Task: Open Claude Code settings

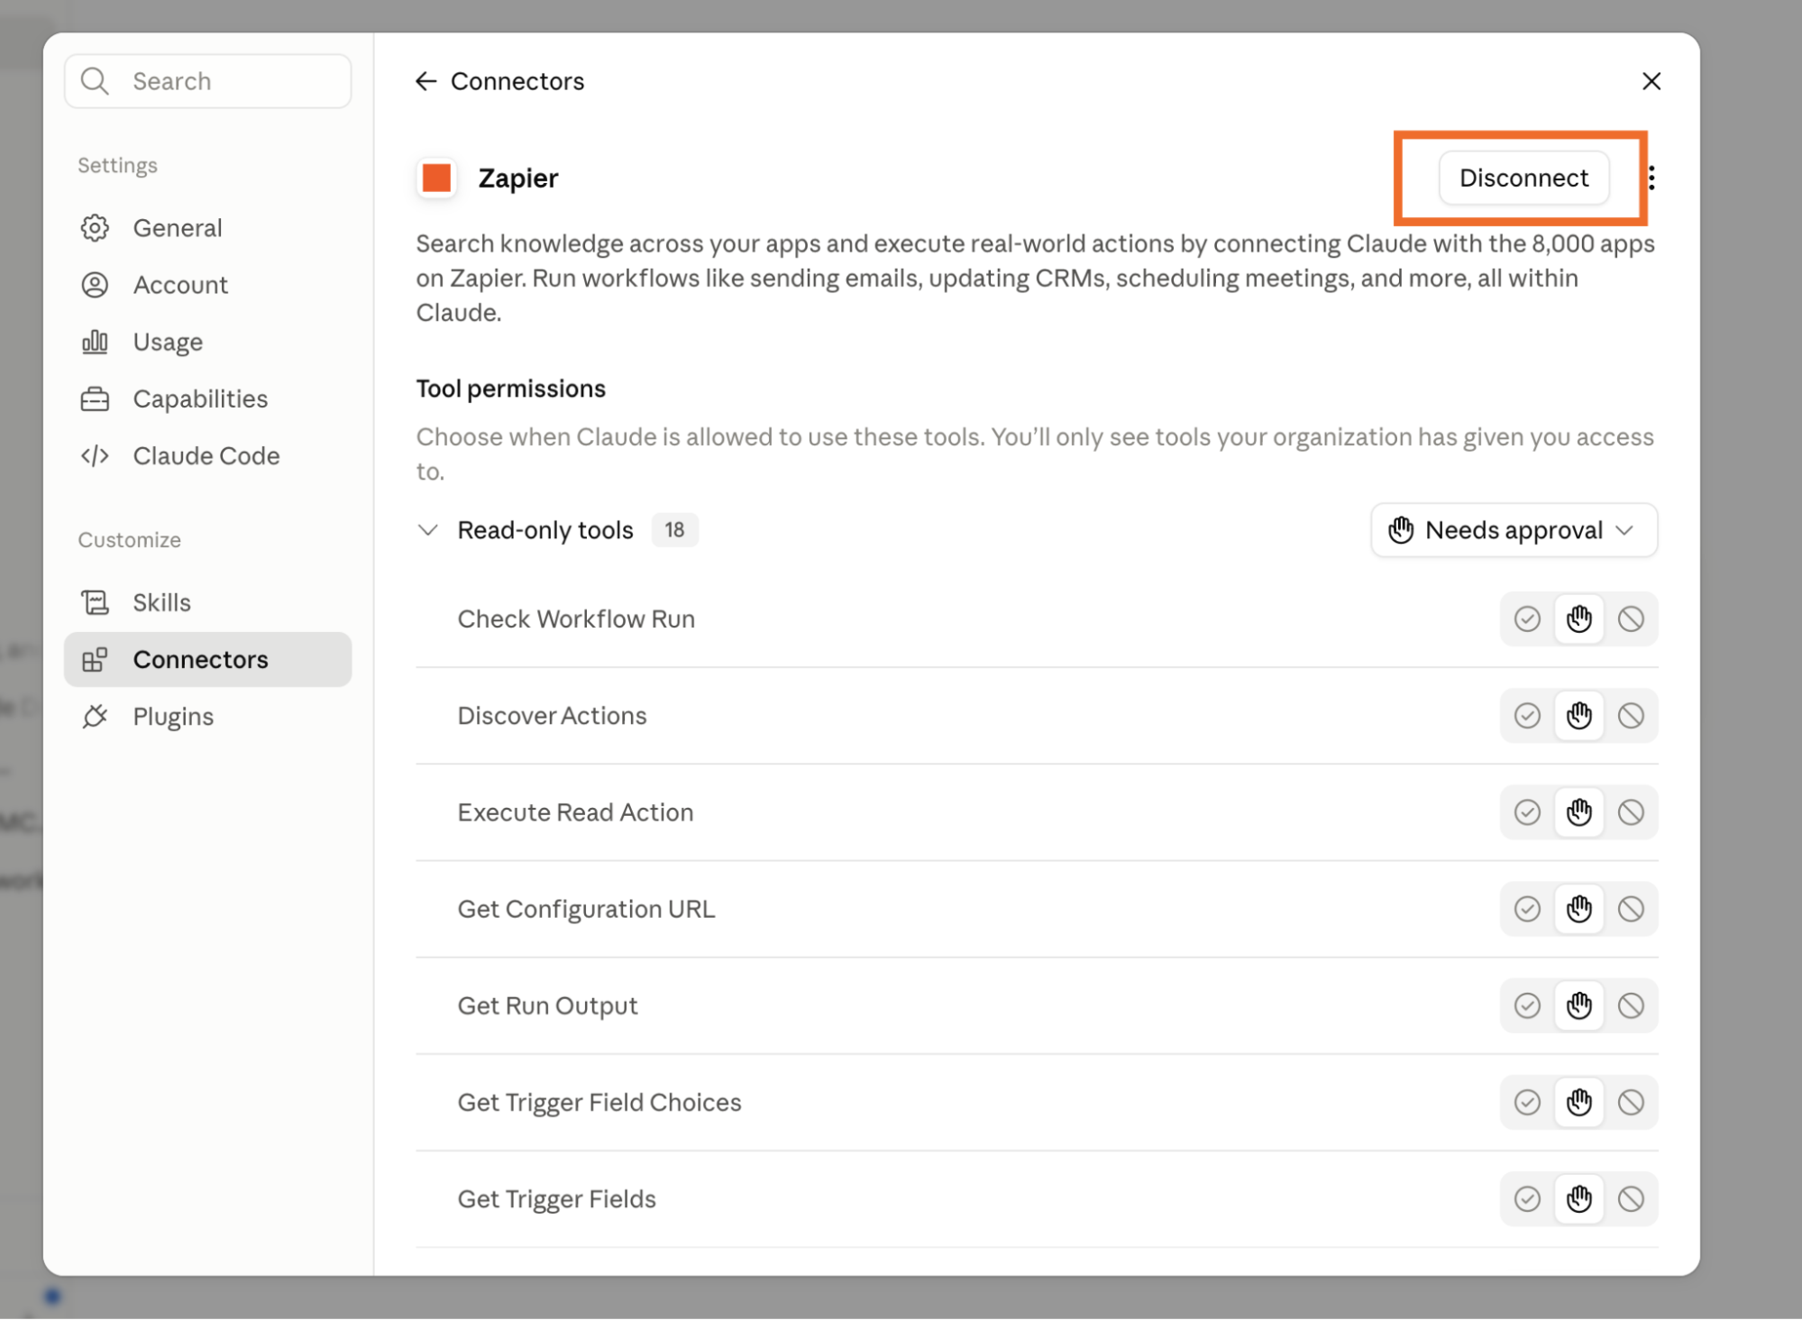Action: 207,455
